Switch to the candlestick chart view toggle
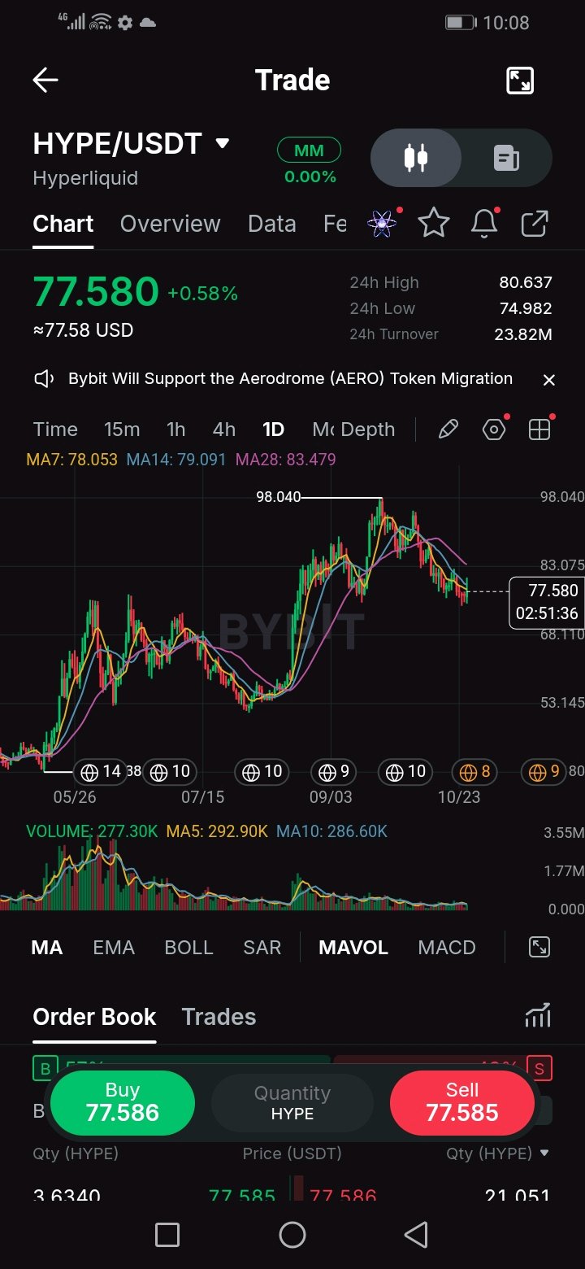 (x=416, y=158)
